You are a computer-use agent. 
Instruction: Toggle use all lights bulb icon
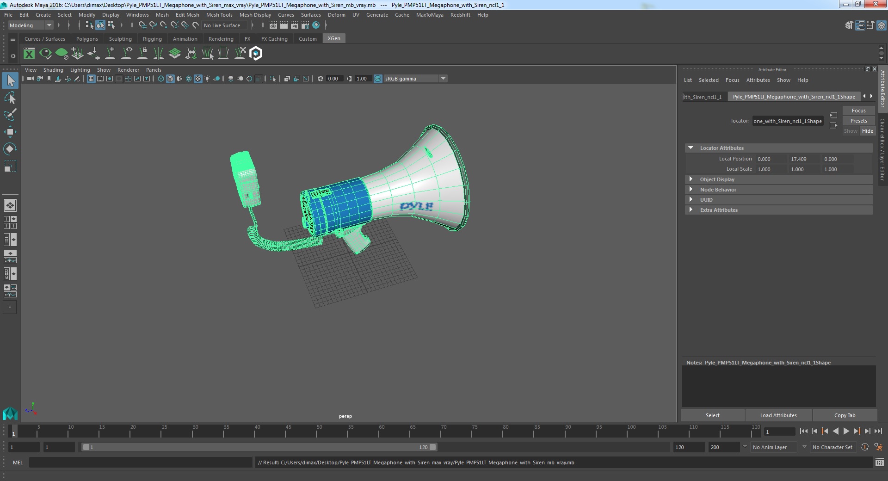pyautogui.click(x=207, y=79)
